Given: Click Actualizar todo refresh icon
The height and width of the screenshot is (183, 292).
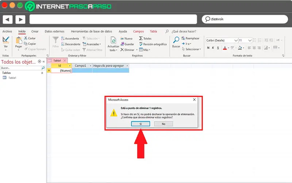Looking at the screenshot, I should [113, 40].
